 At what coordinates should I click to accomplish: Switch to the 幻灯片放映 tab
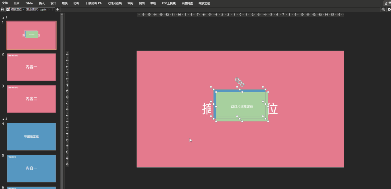(115, 3)
